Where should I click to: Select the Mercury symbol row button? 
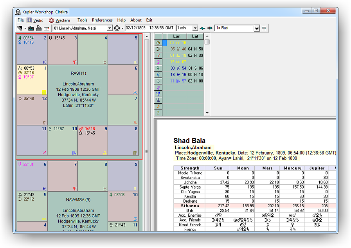tap(158, 62)
